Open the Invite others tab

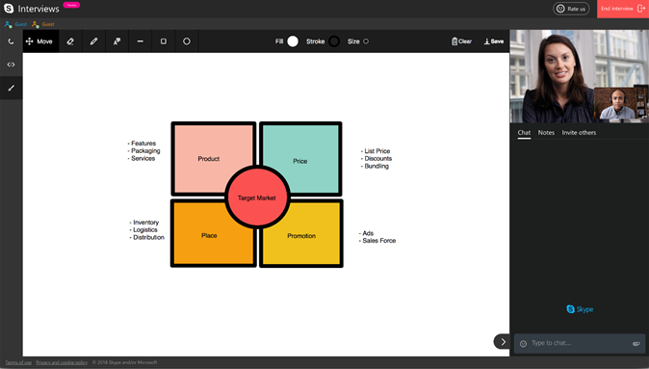point(579,133)
